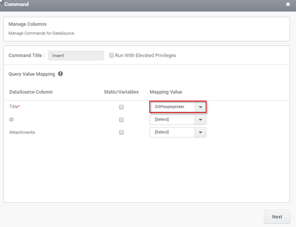296x227 pixels.
Task: Click the [Select] box for Attachments
Action: tap(172, 132)
